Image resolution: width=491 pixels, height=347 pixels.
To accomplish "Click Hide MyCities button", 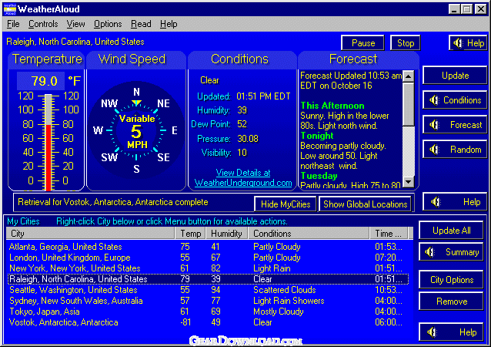I will (x=286, y=204).
